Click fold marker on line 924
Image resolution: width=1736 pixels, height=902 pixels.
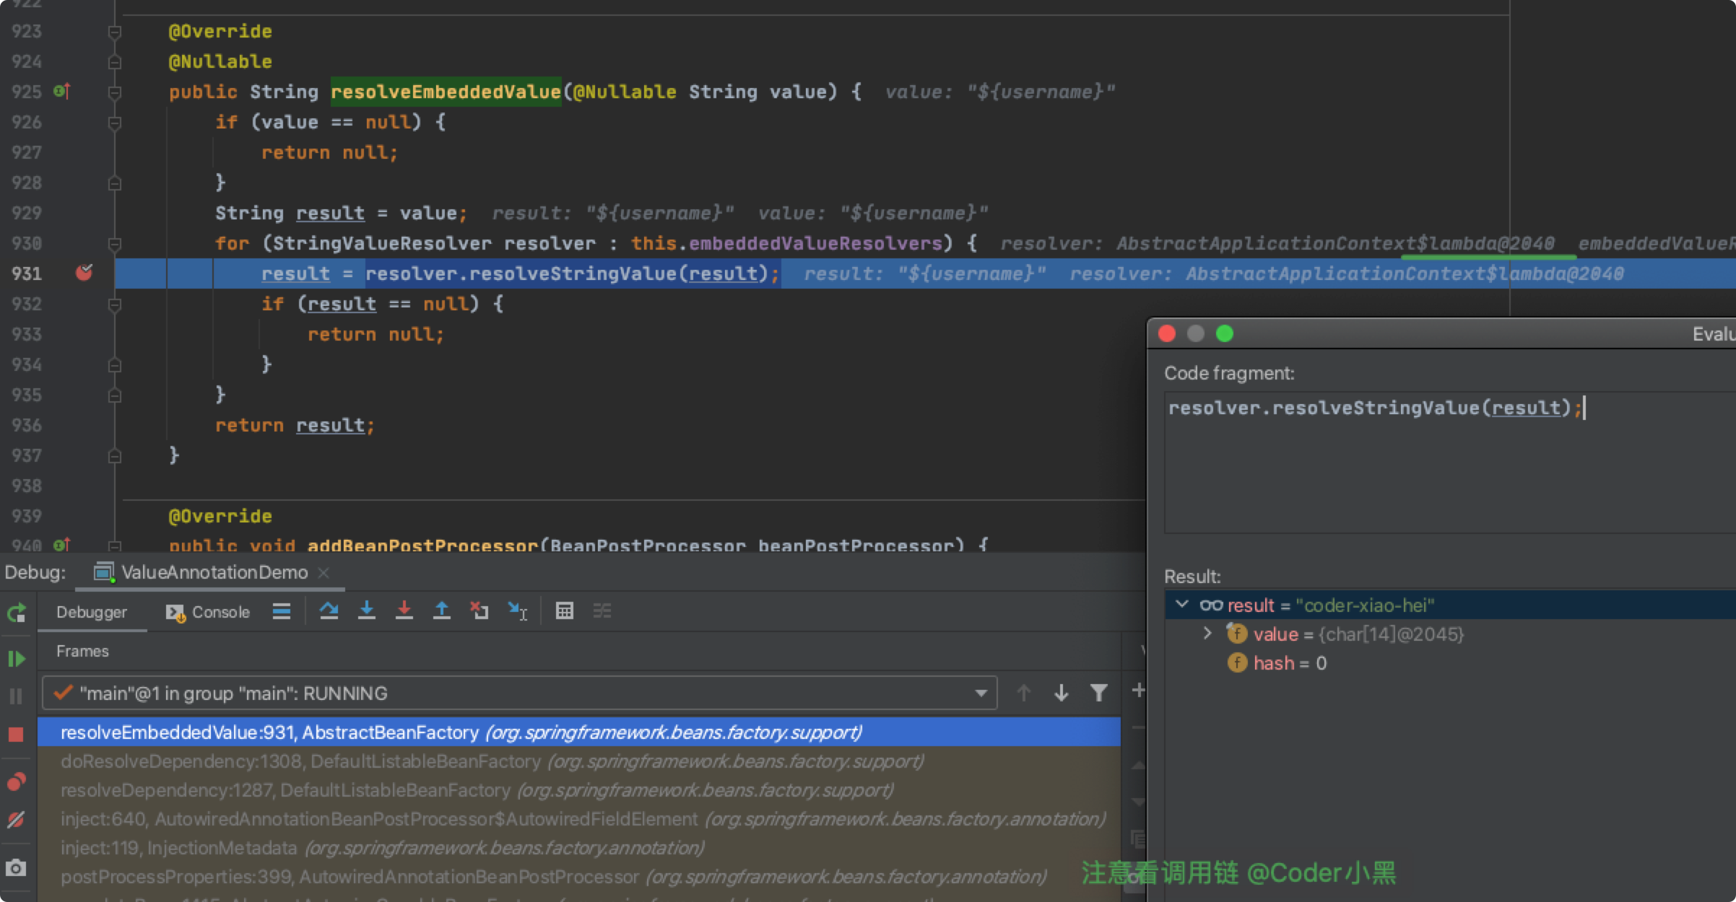point(114,62)
